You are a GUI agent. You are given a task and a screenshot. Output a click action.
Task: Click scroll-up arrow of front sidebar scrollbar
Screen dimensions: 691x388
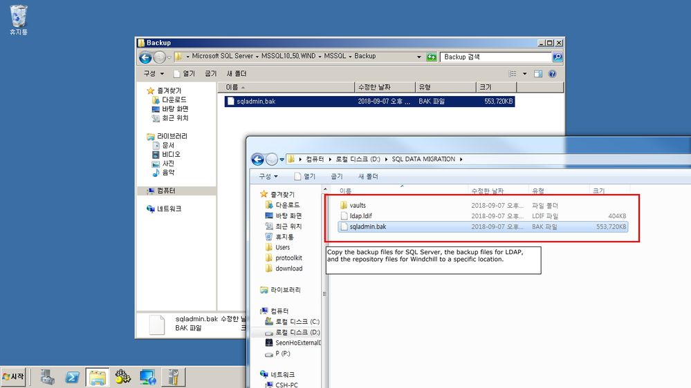(x=325, y=190)
